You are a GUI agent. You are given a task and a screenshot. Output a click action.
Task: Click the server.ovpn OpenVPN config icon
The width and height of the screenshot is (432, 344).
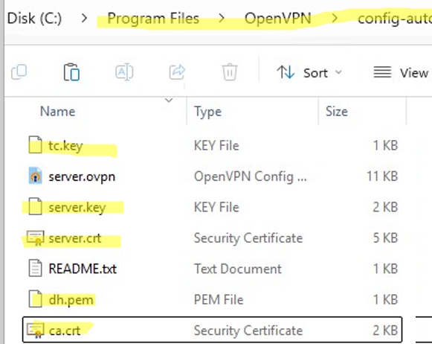(35, 176)
